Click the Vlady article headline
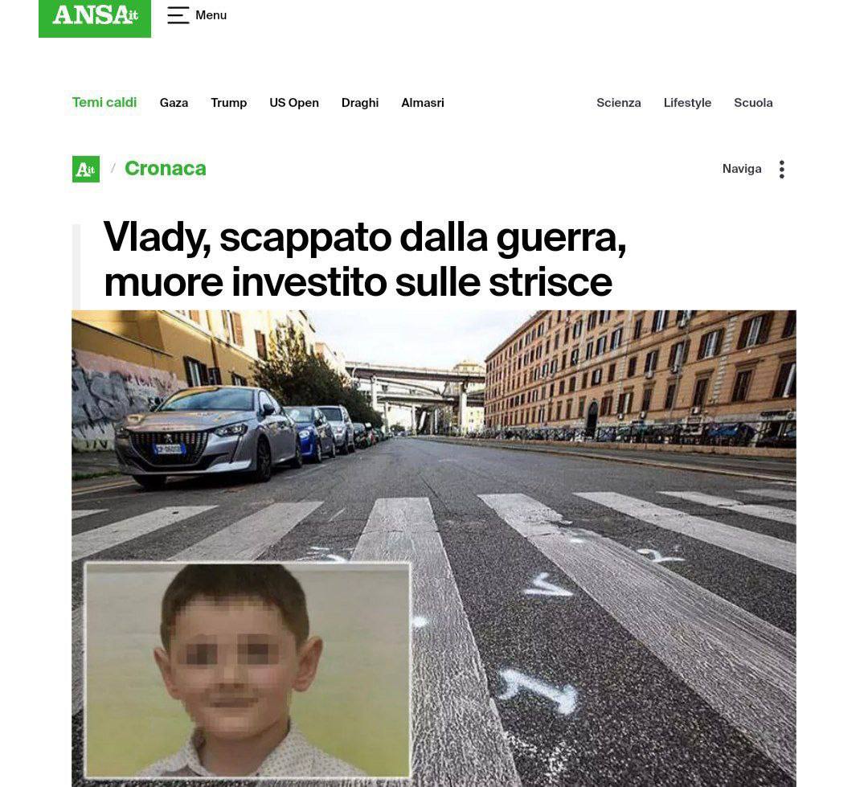 [365, 259]
